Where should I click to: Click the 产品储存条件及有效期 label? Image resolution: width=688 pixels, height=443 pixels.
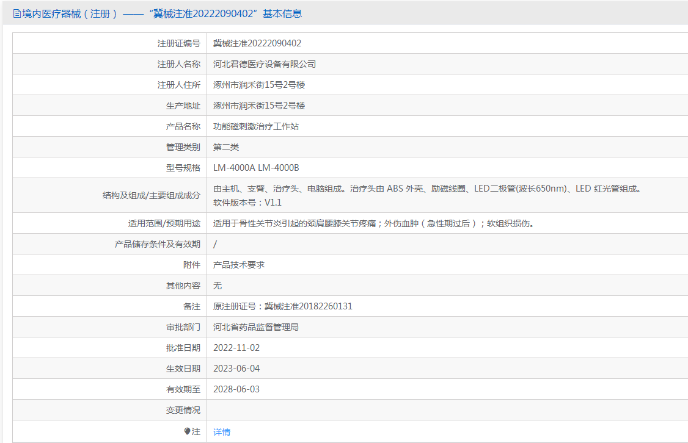(157, 244)
